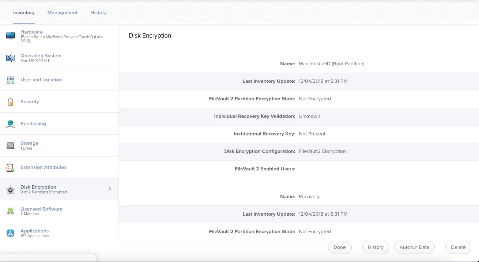Open User and Location section label

click(x=41, y=80)
